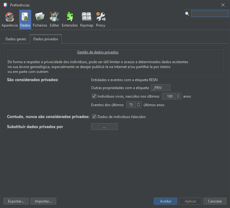Close the Preferências window
Image resolution: width=230 pixels, height=208 pixels.
tap(223, 5)
